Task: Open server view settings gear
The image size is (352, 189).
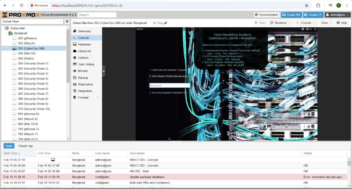Action: click(67, 21)
